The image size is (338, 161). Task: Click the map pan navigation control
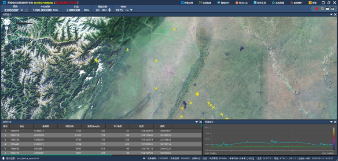[x=7, y=22]
